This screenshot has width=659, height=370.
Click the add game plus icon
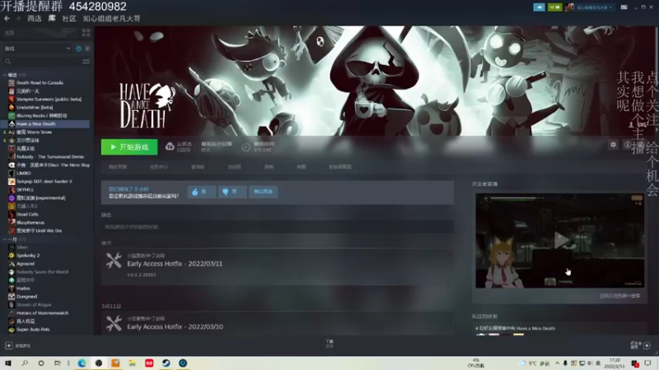pyautogui.click(x=9, y=345)
